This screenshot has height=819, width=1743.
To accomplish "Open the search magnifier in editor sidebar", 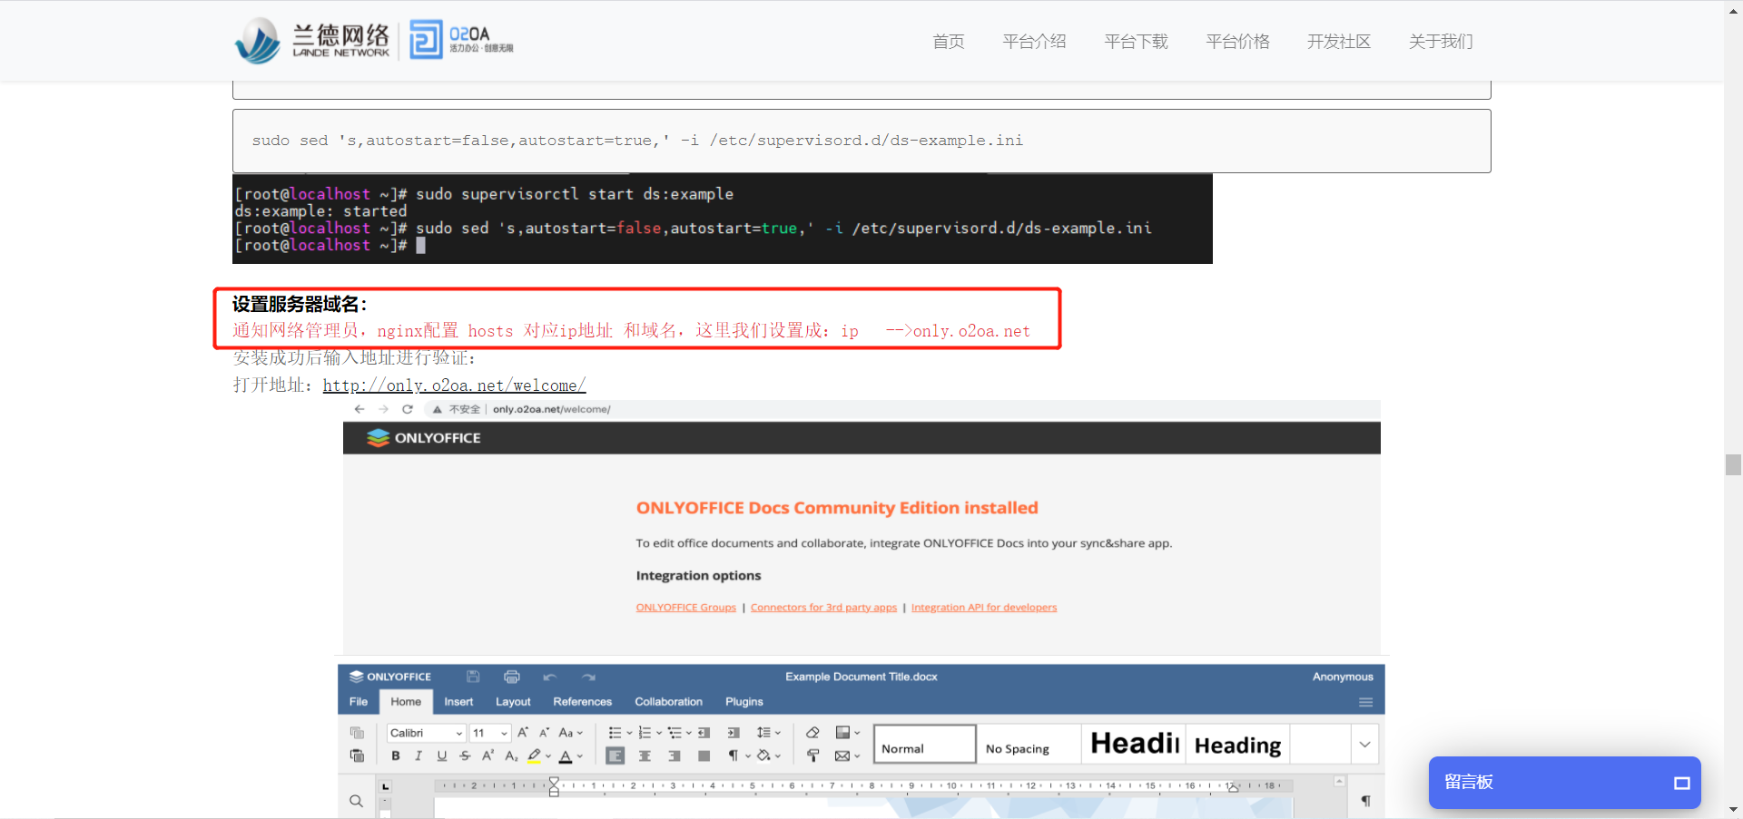I will [356, 801].
